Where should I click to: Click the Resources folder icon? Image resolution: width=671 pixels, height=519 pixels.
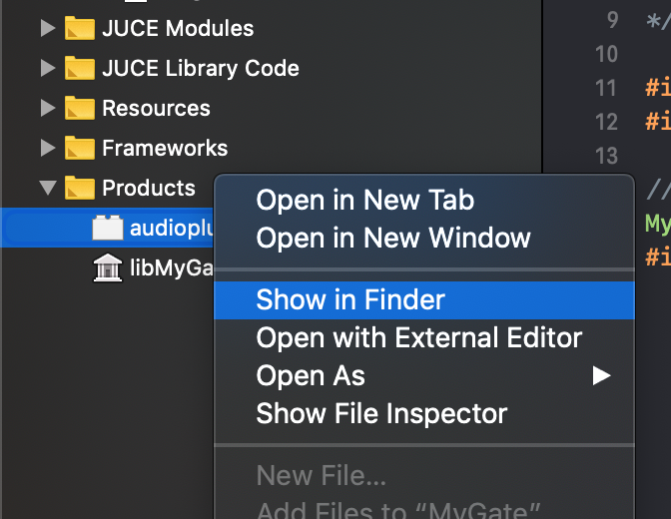coord(79,109)
